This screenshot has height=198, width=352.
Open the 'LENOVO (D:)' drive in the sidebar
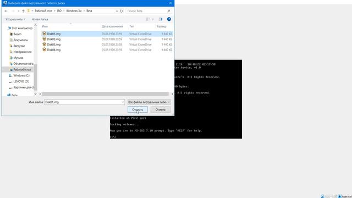21,81
